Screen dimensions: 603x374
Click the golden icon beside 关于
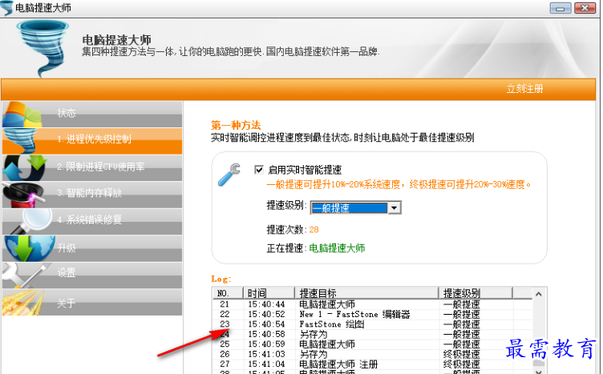[x=22, y=302]
